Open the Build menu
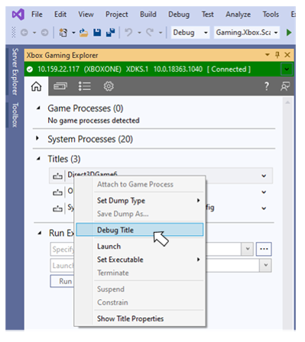305x342 pixels. pos(148,15)
